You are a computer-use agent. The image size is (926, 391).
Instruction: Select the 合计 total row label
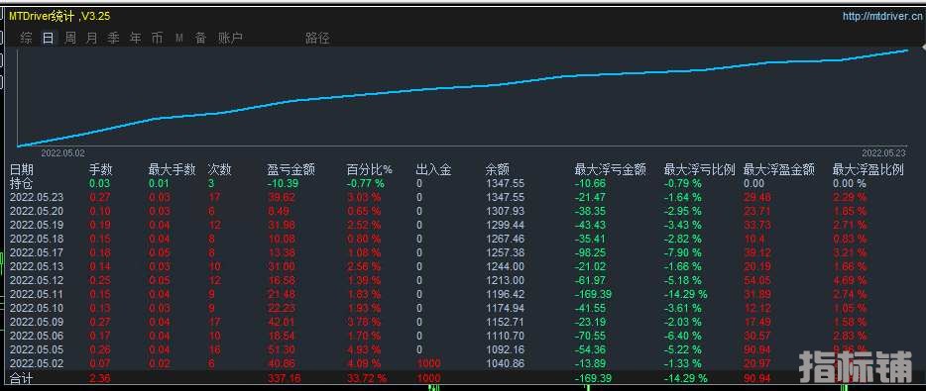click(22, 378)
